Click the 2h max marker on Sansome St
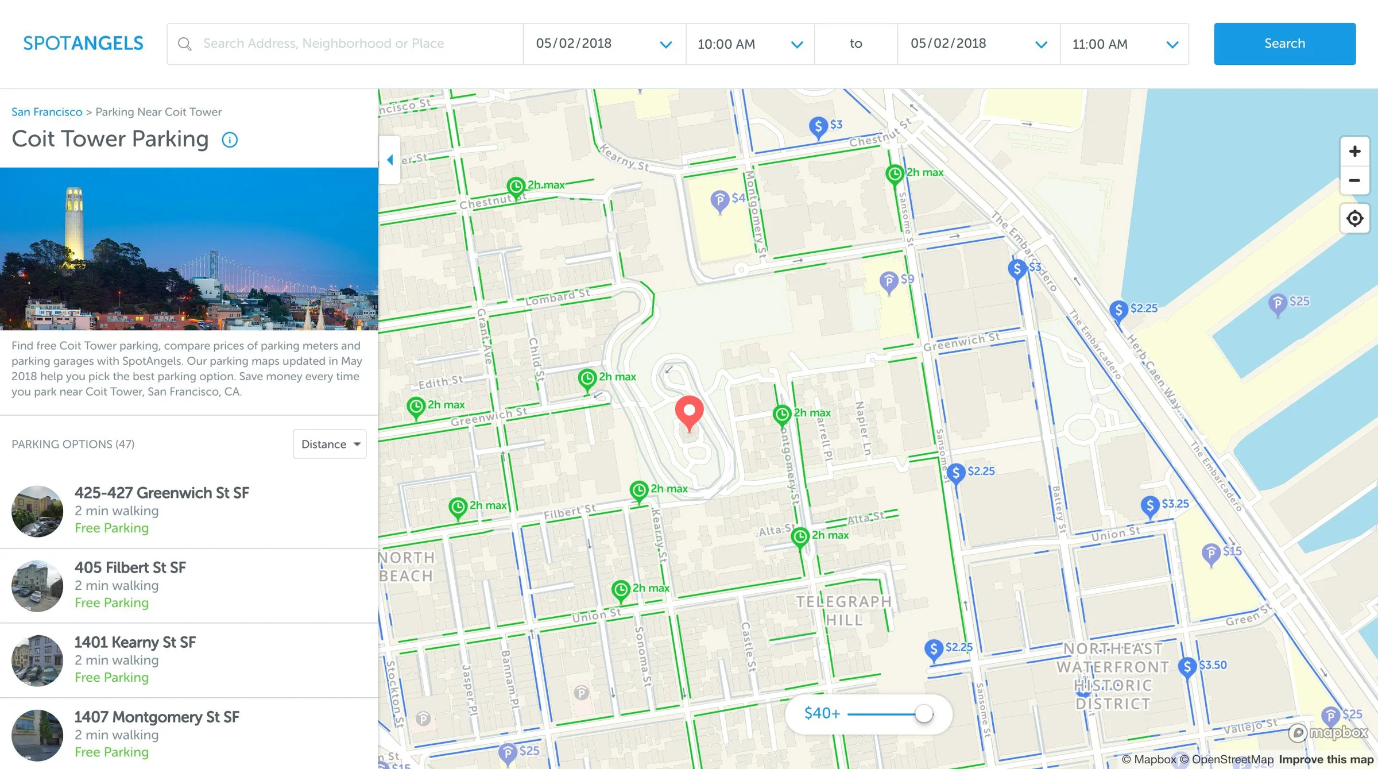The image size is (1378, 769). (x=894, y=175)
